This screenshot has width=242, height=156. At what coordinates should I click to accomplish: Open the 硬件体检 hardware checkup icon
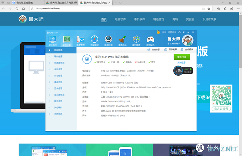click(x=52, y=41)
